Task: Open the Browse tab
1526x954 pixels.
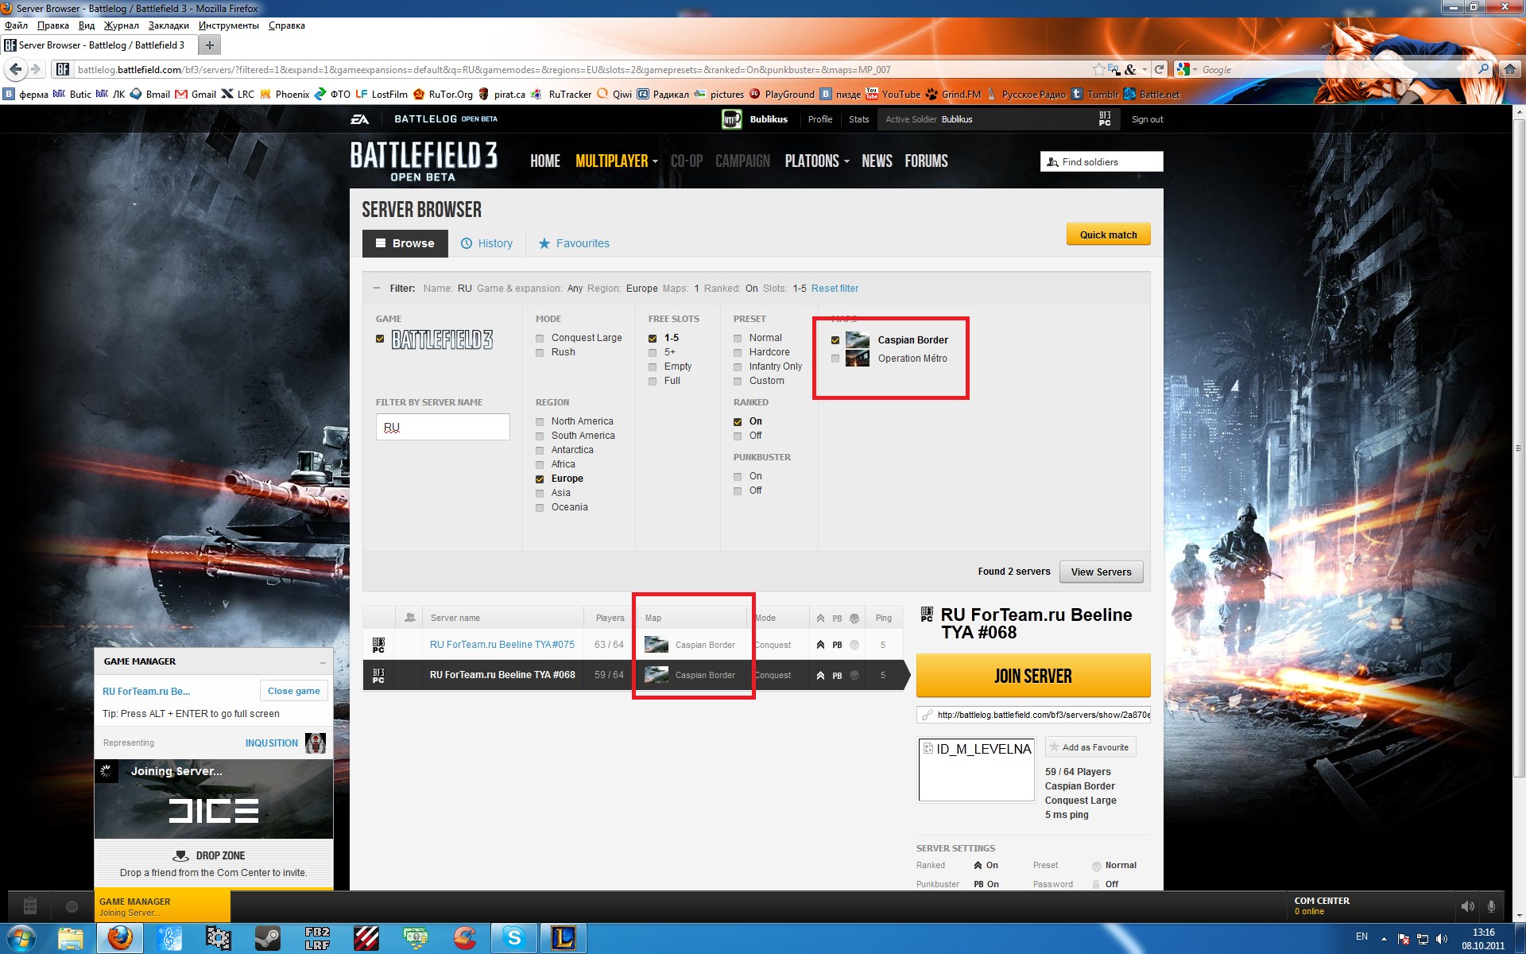Action: coord(405,243)
